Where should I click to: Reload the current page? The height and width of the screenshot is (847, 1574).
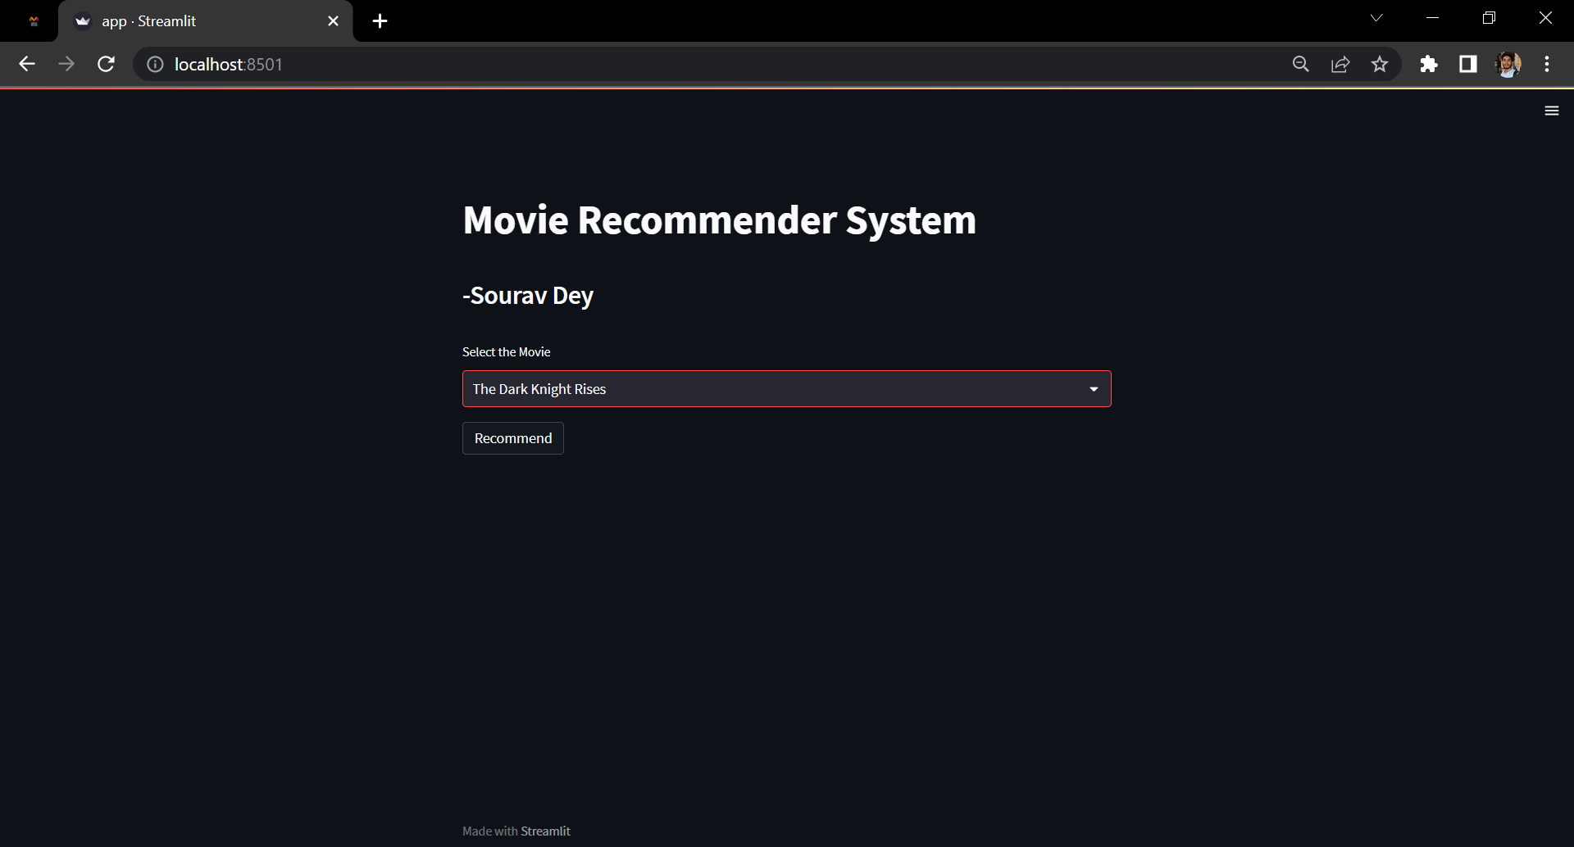(x=106, y=64)
